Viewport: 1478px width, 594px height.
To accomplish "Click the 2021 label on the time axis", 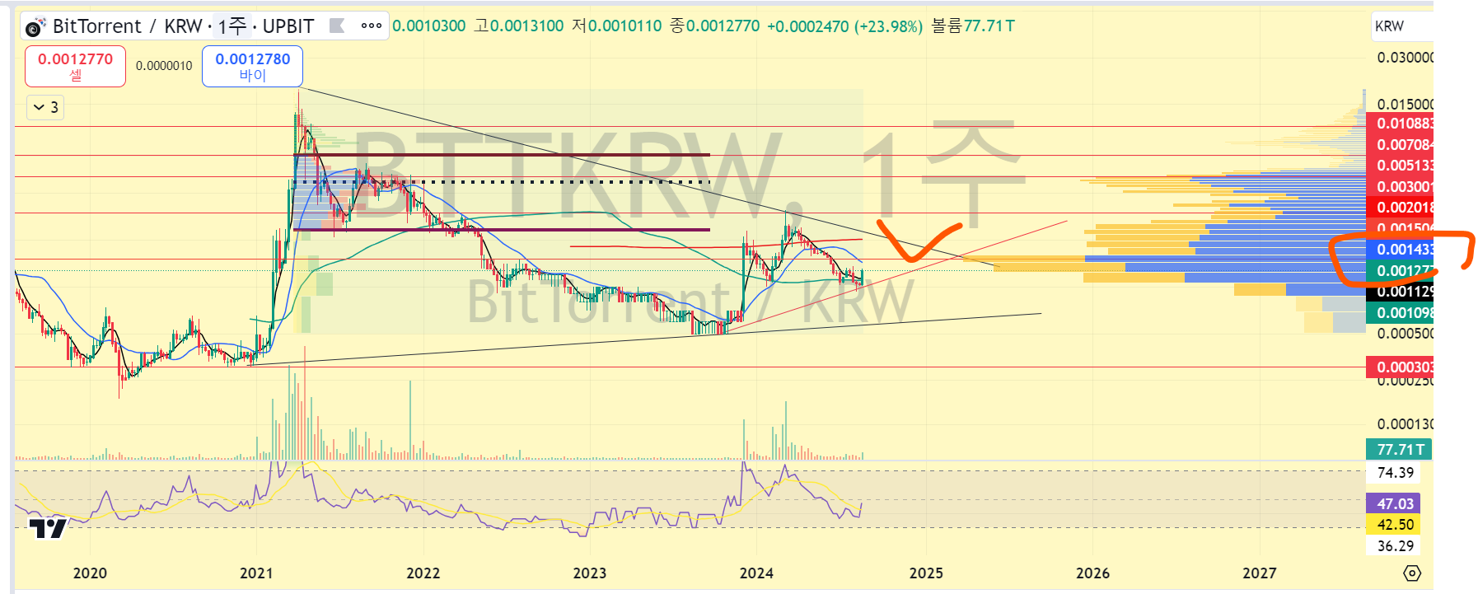I will coord(256,573).
